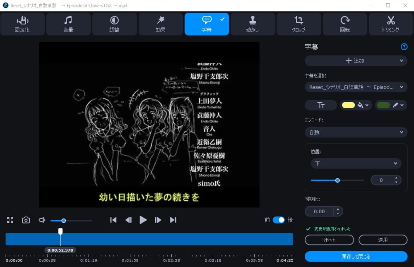Skip to the end of the video

[173, 220]
